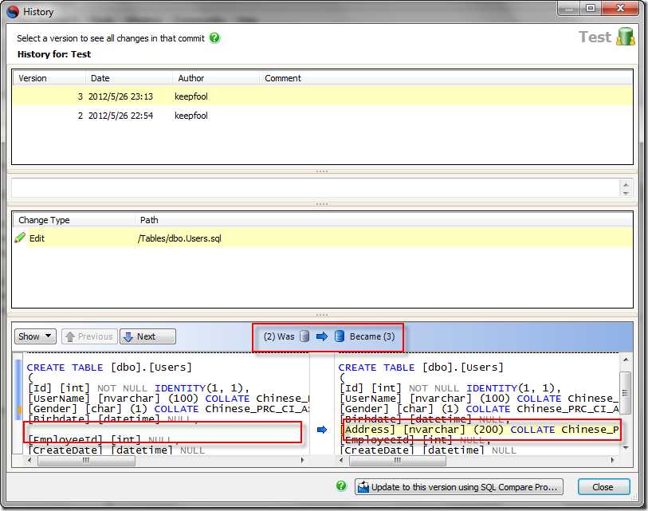The image size is (648, 511).
Task: Sort history by the Date column header
Action: [x=100, y=78]
